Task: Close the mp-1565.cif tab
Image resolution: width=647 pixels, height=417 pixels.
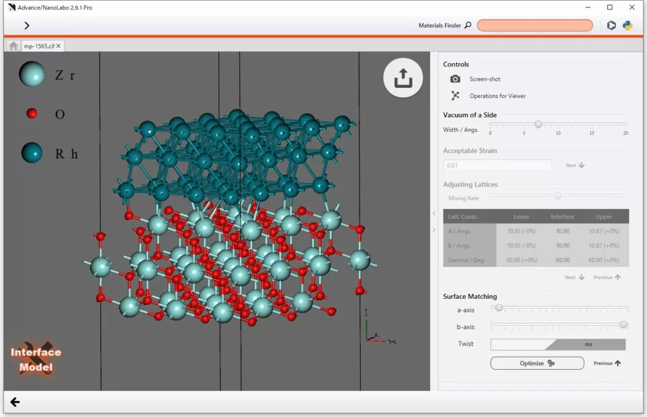Action: (x=59, y=46)
